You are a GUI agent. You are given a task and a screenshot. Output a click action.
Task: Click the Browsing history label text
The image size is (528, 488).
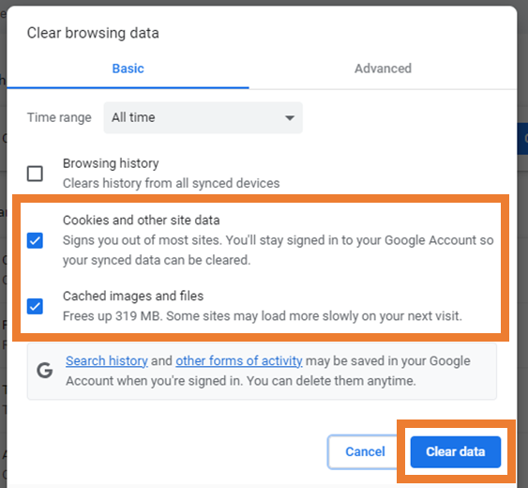pyautogui.click(x=111, y=163)
